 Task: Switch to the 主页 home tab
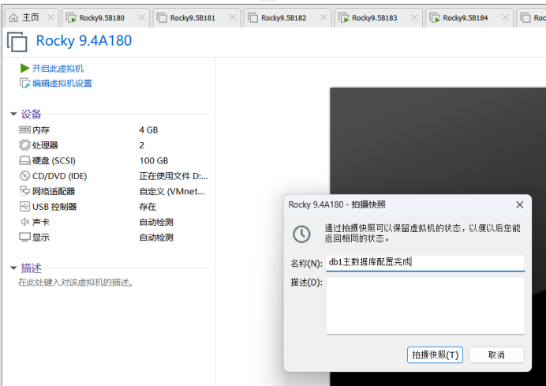pos(24,17)
